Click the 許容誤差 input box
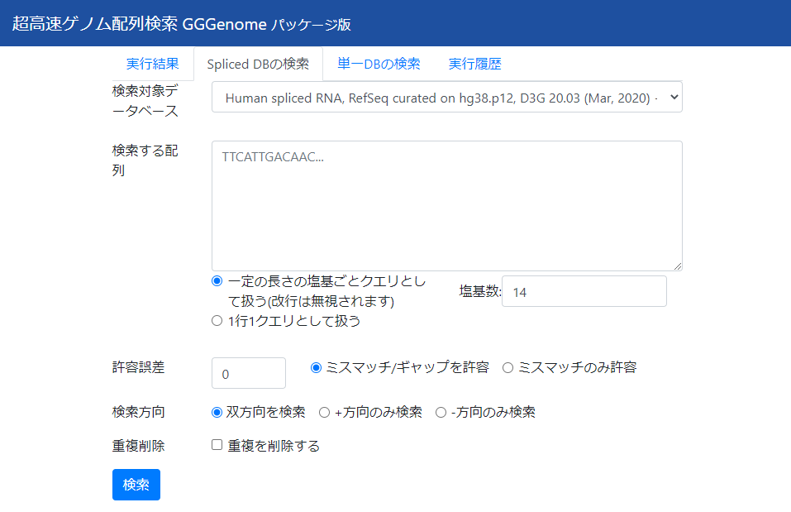791x512 pixels. pos(248,372)
